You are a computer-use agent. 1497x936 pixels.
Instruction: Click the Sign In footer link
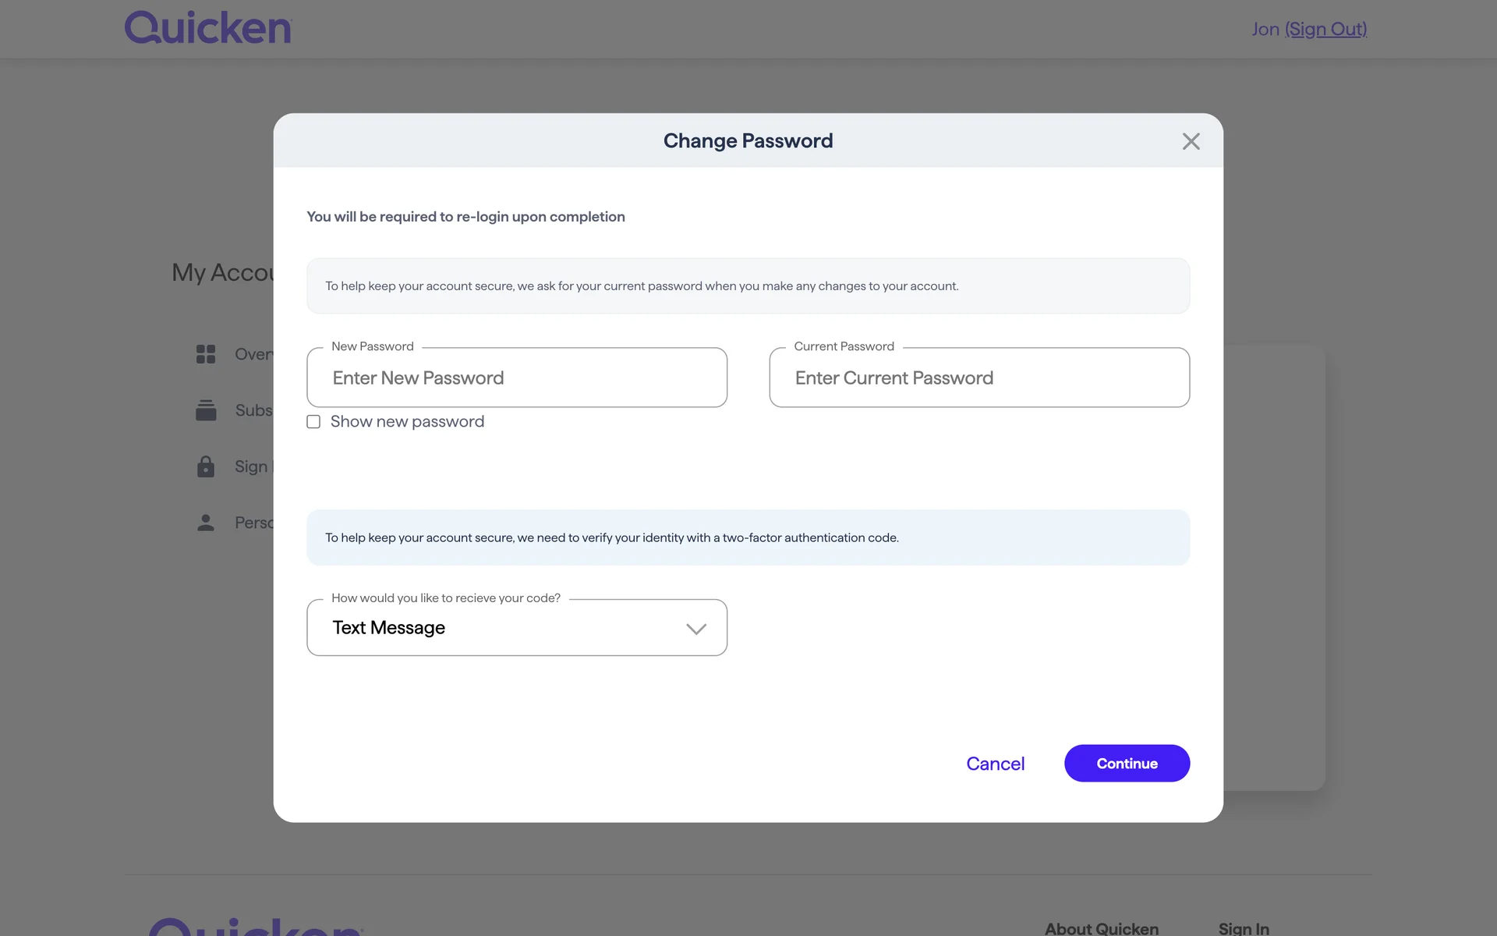coord(1244,927)
